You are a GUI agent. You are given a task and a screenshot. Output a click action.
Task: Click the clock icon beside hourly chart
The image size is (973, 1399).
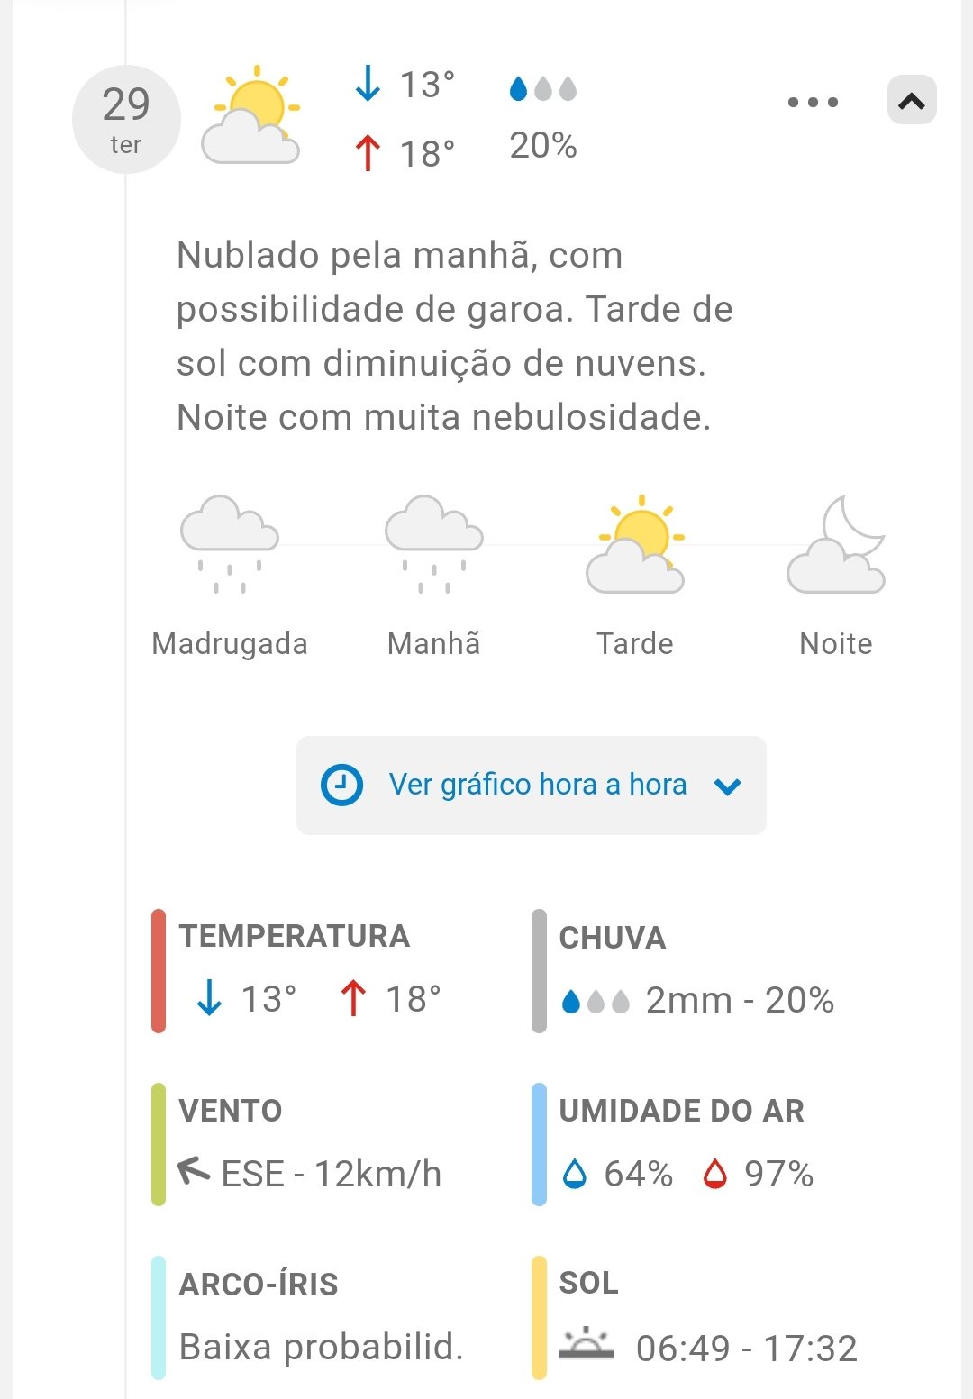point(342,785)
